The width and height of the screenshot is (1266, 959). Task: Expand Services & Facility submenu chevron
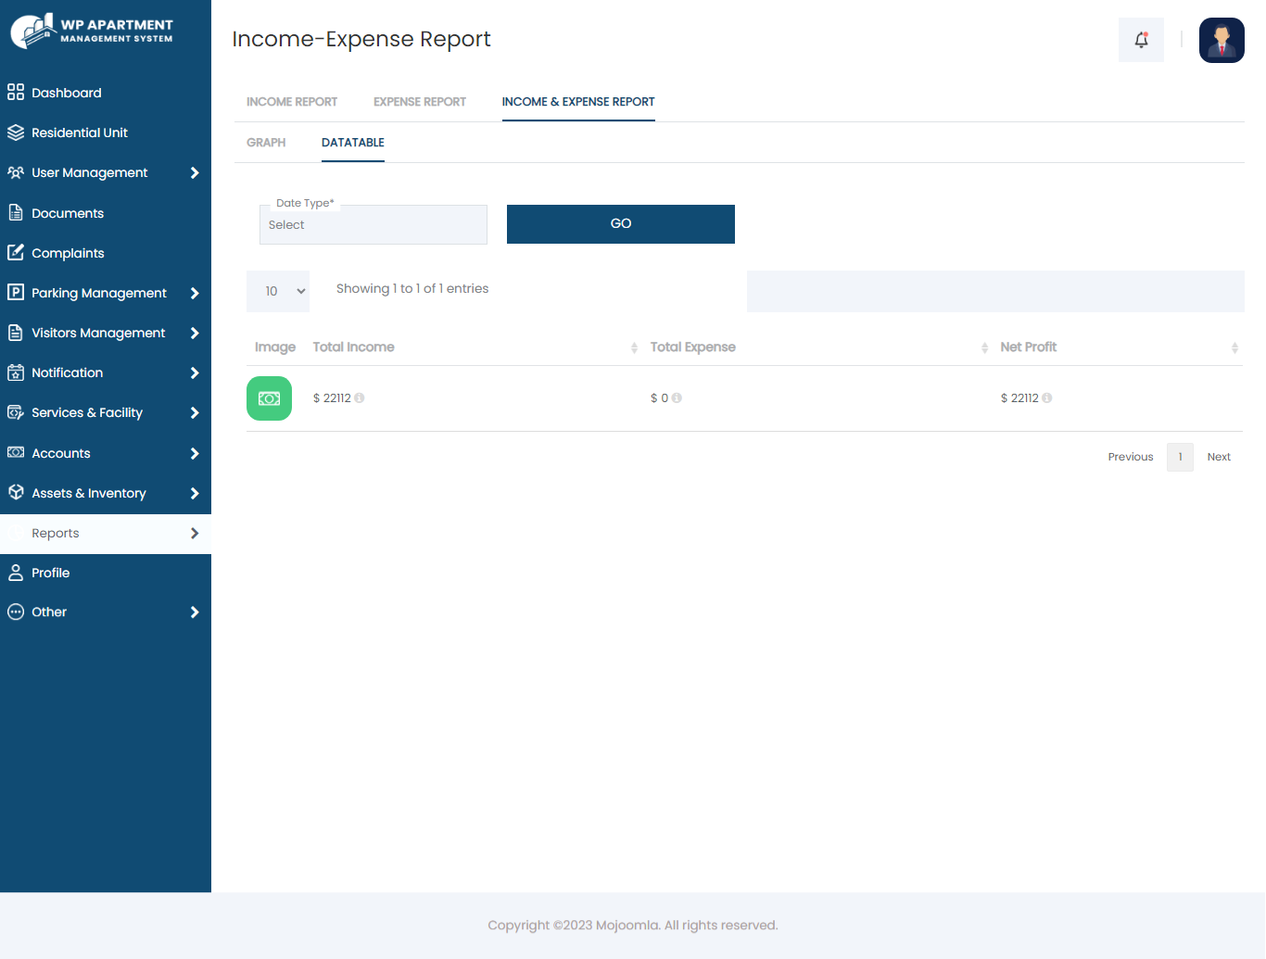click(x=195, y=412)
